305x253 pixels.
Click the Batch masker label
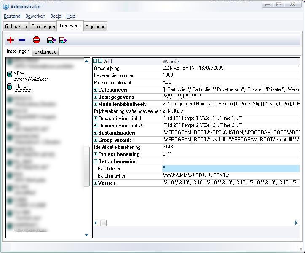pos(112,176)
